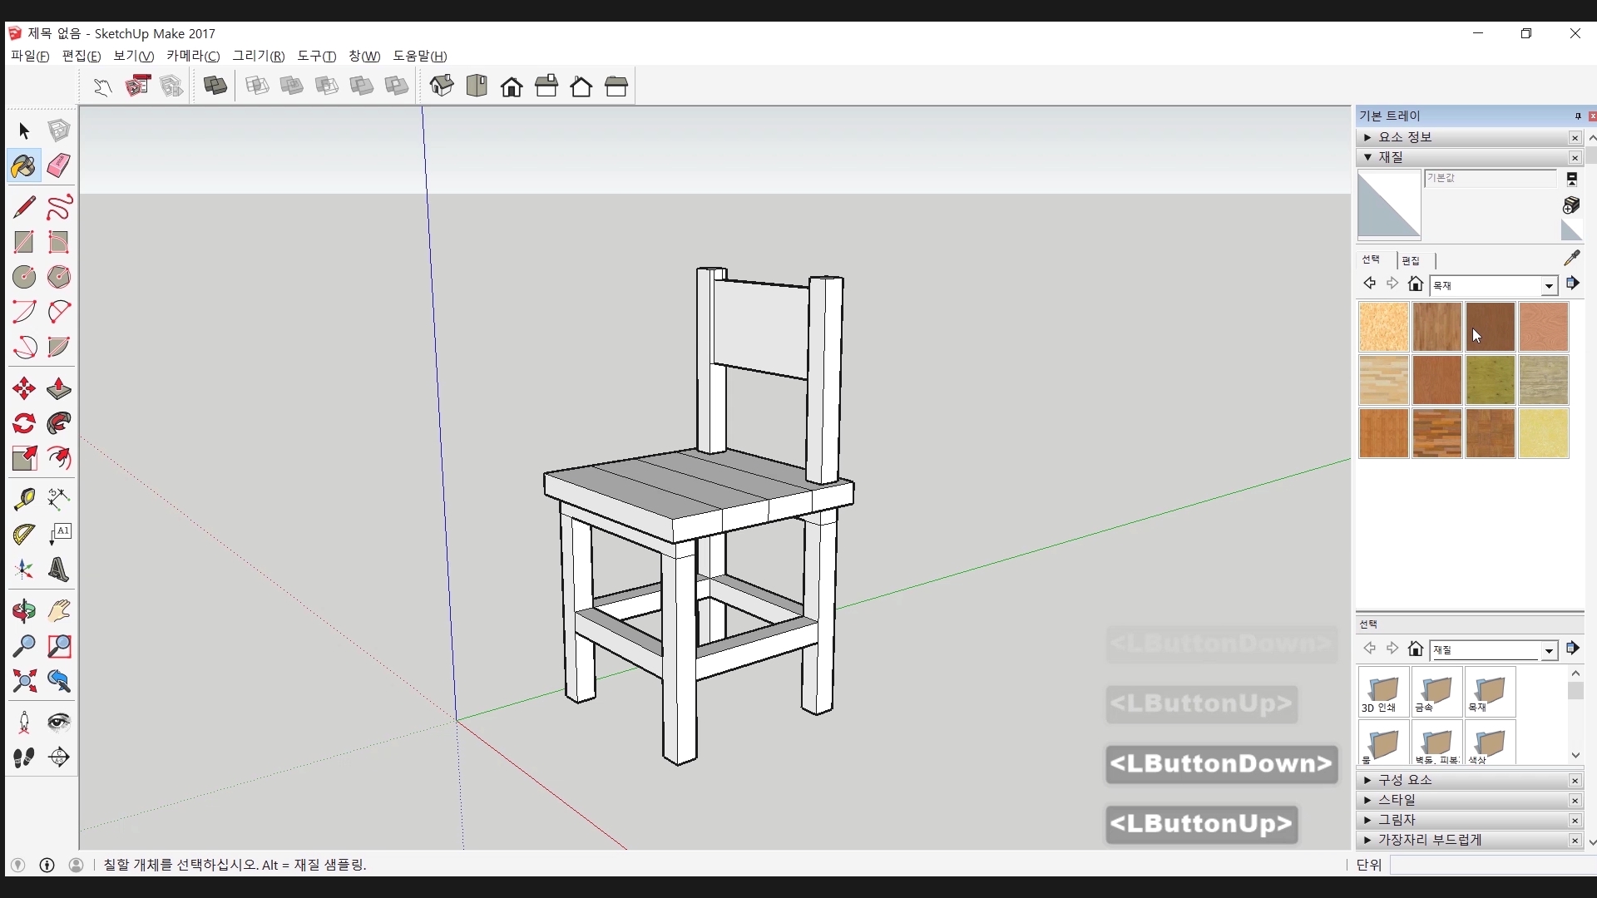Image resolution: width=1597 pixels, height=898 pixels.
Task: Activate the Push/Pull tool
Action: (x=58, y=388)
